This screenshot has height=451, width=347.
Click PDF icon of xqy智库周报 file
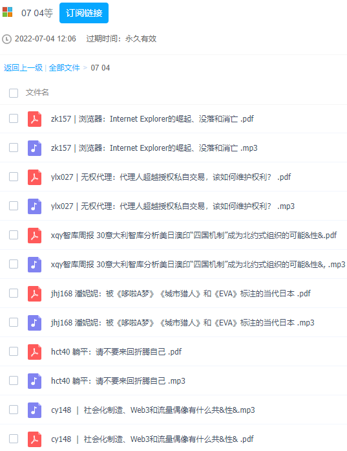tap(34, 236)
